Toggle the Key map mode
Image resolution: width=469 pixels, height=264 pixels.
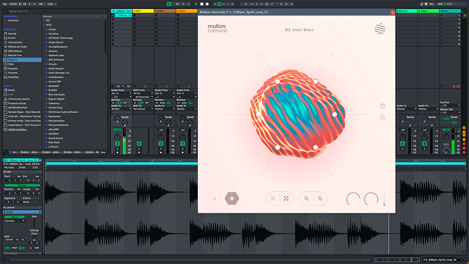[431, 4]
